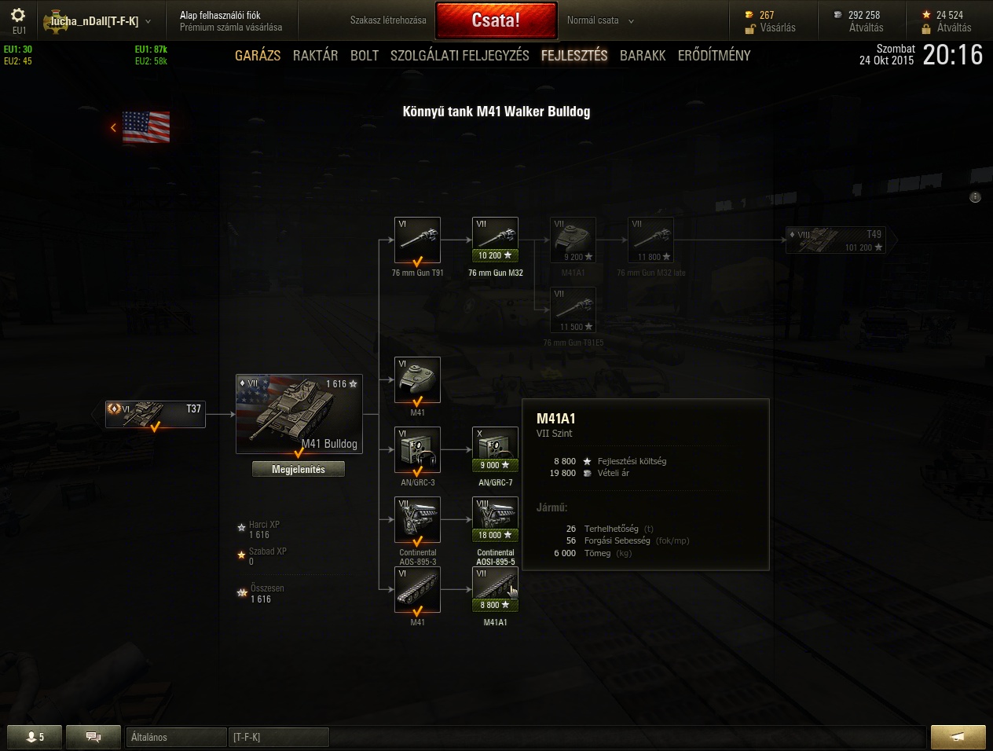The image size is (993, 751).
Task: Select the 76 mm Gun M32 module
Action: click(495, 240)
